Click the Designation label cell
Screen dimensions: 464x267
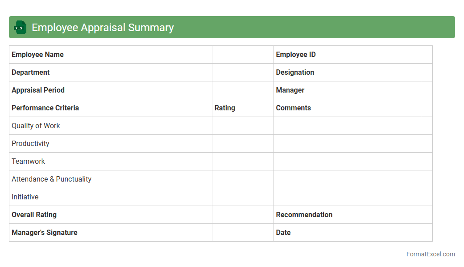coord(347,73)
